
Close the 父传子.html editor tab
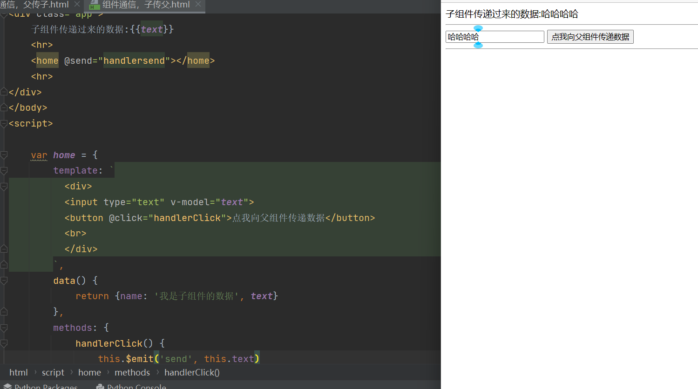point(77,4)
